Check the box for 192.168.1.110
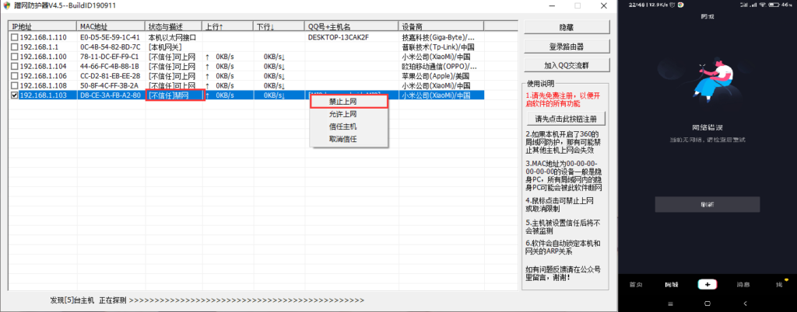Viewport: 797px width, 312px height. [14, 37]
